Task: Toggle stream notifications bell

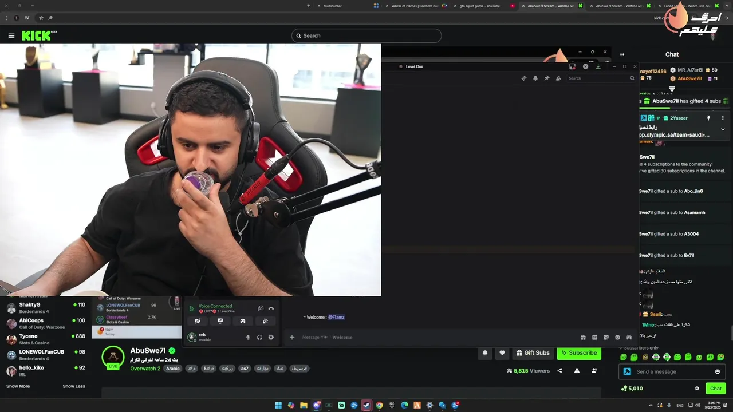Action: point(485,353)
